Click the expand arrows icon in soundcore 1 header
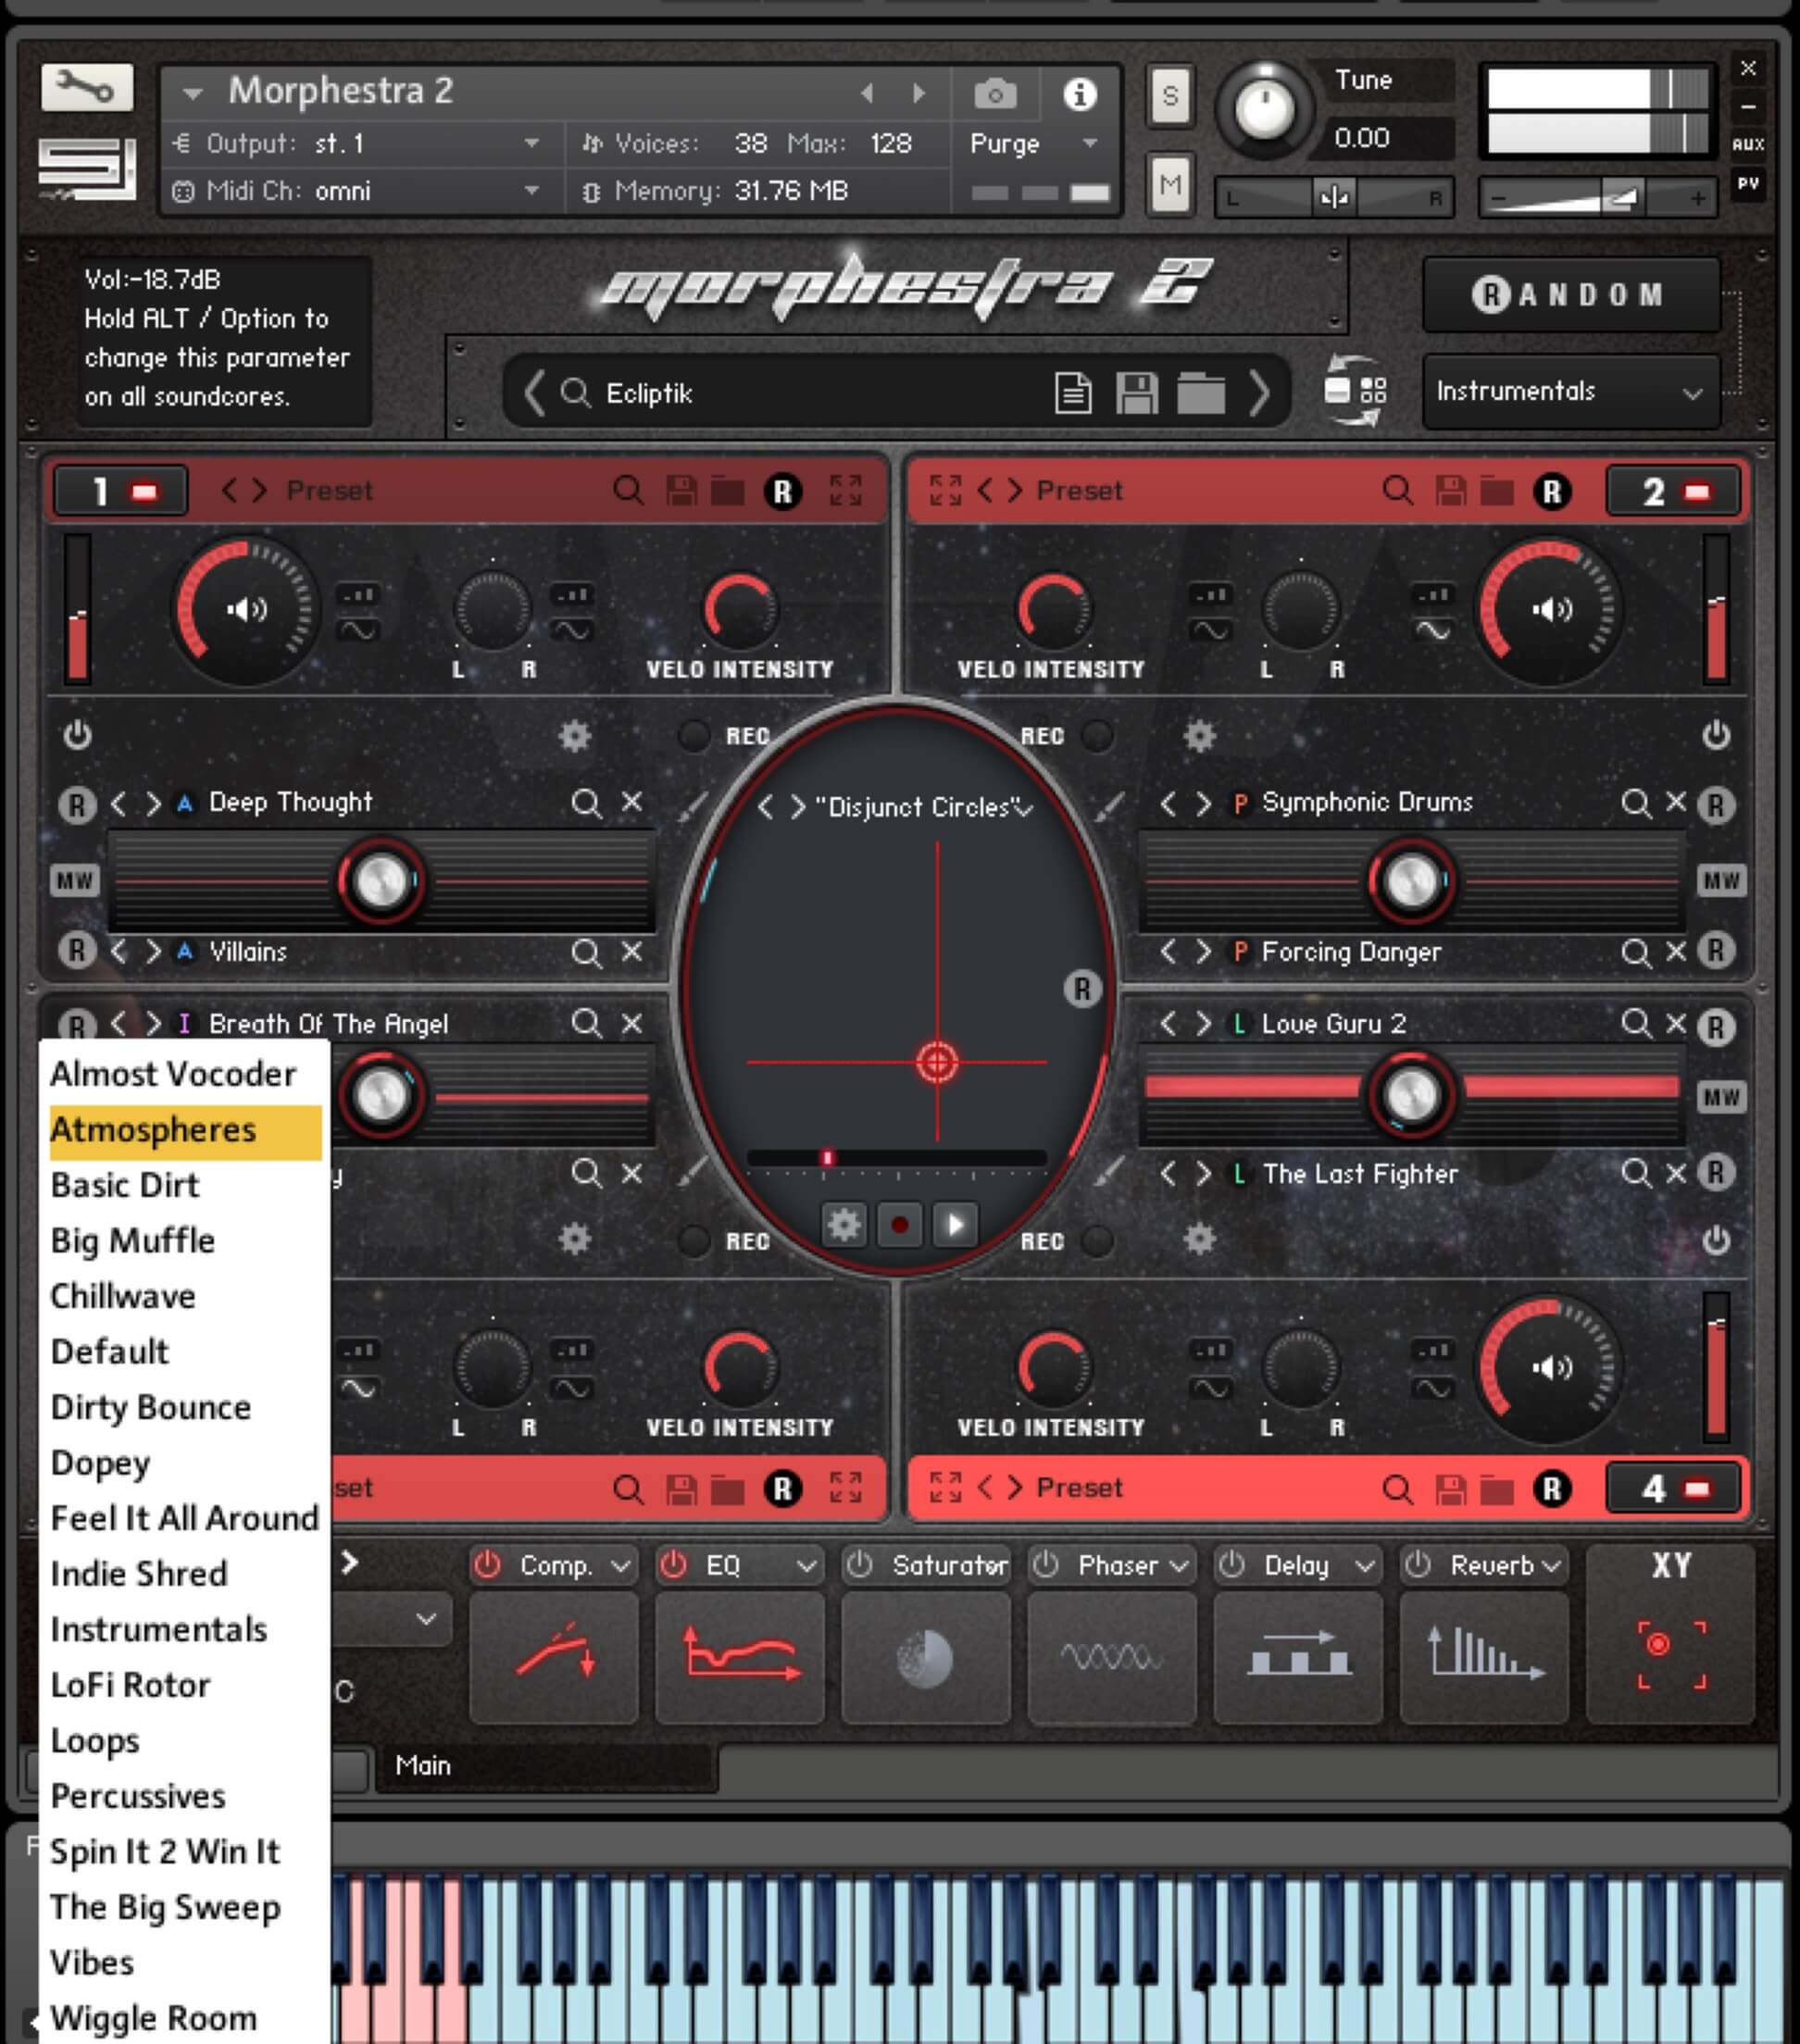1800x2044 pixels. tap(845, 490)
